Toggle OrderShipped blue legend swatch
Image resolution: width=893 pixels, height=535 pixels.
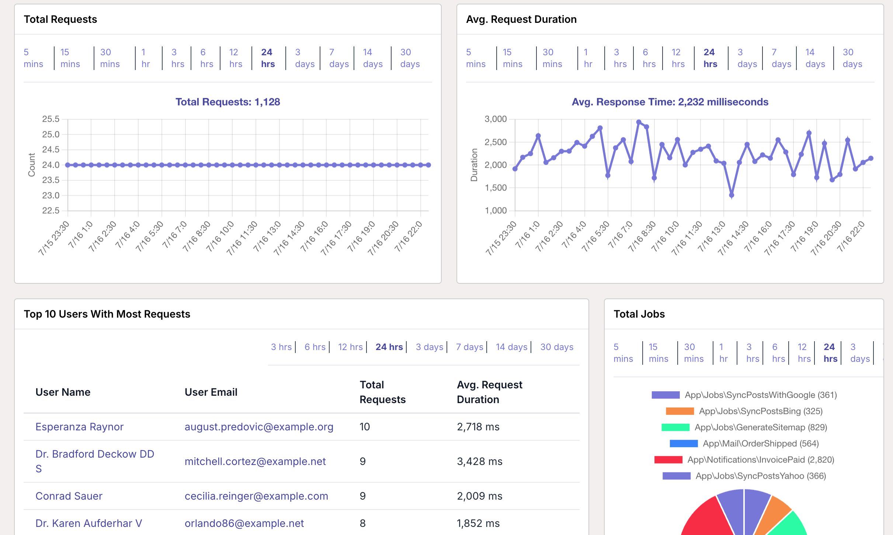click(x=684, y=444)
